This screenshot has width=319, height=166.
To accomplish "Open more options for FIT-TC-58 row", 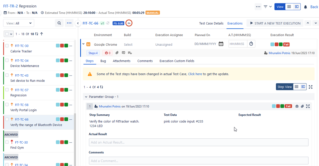I will pyautogui.click(x=71, y=105).
